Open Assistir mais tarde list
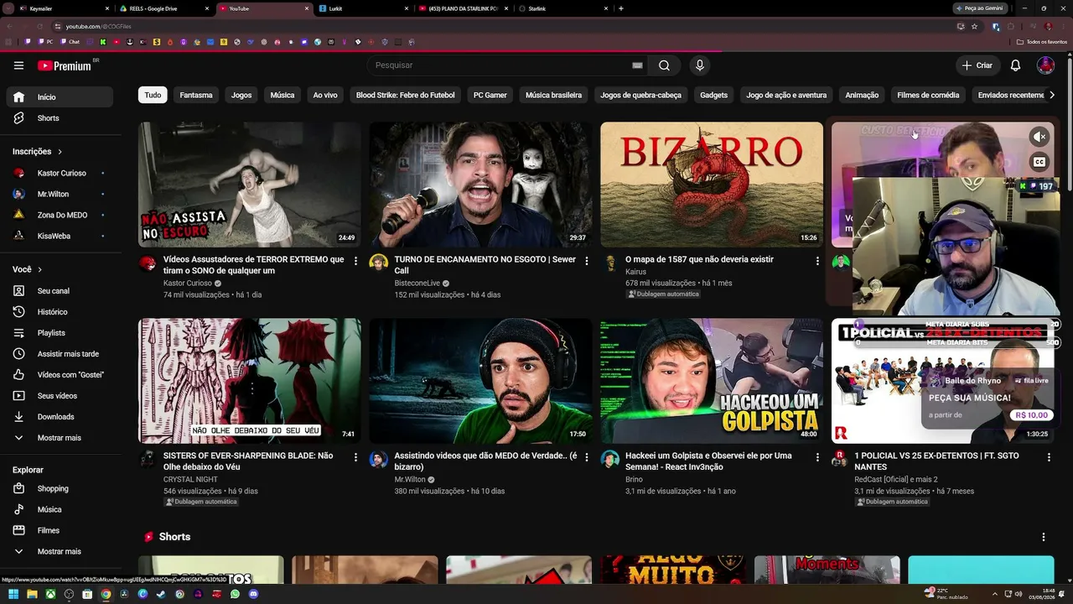Image resolution: width=1073 pixels, height=604 pixels. (x=59, y=354)
